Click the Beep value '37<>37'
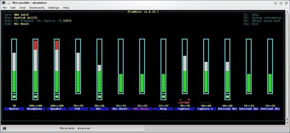The width and height of the screenshot is (290, 133). tap(163, 106)
